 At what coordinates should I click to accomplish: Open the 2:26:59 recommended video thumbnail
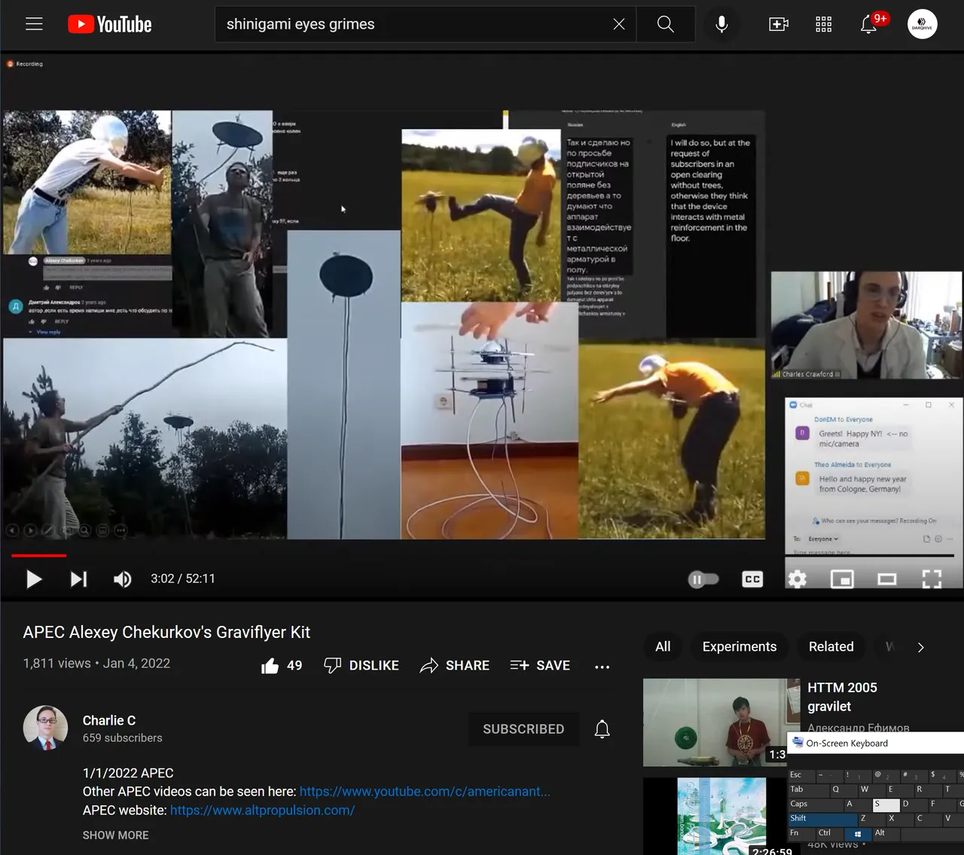click(721, 817)
